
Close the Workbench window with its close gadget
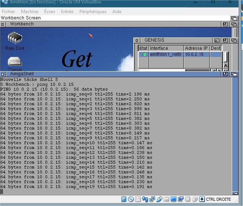[x=3, y=24]
